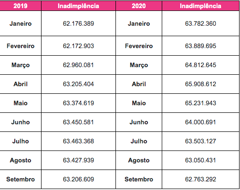Click the value 65.908.612
Screen dimensions: 240x190
pyautogui.click(x=200, y=84)
